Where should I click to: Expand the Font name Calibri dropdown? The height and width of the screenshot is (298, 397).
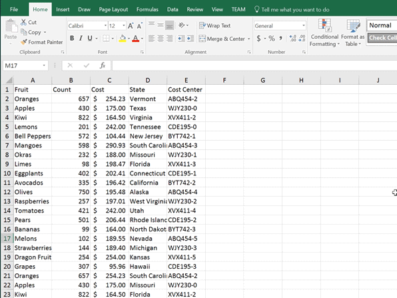(105, 25)
